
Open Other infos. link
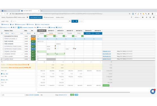tap(30, 25)
